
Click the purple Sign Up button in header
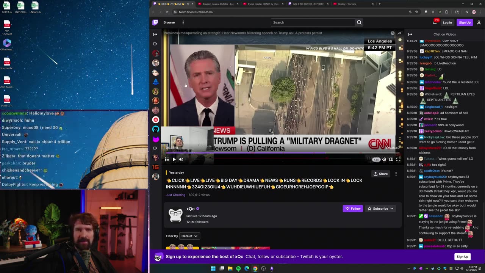[x=465, y=22]
